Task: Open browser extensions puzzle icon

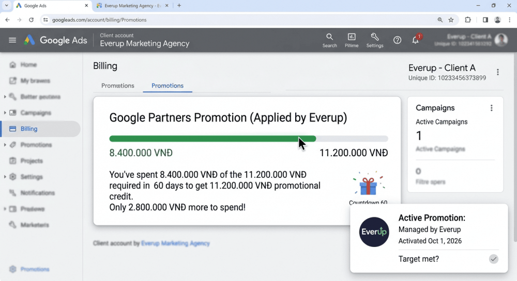Action: (x=468, y=20)
